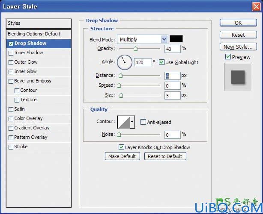This screenshot has width=263, height=214.
Task: Open the Outer Glow settings label
Action: pyautogui.click(x=26, y=62)
